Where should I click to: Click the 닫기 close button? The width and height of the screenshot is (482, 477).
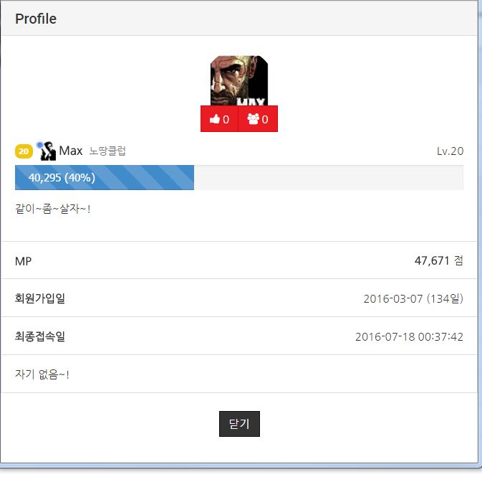click(239, 424)
